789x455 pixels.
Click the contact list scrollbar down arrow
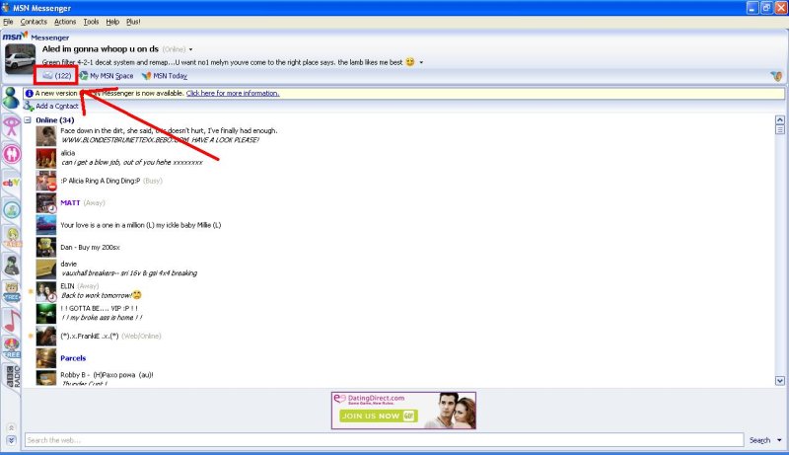780,380
